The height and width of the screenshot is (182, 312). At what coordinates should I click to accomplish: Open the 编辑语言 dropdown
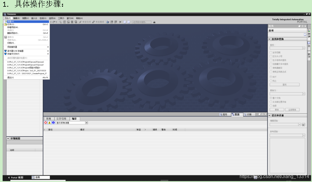[x=299, y=125]
